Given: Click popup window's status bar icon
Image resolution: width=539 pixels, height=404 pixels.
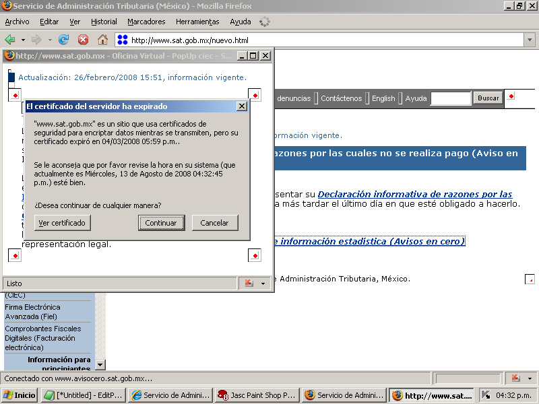Looking at the screenshot, I should point(249,283).
